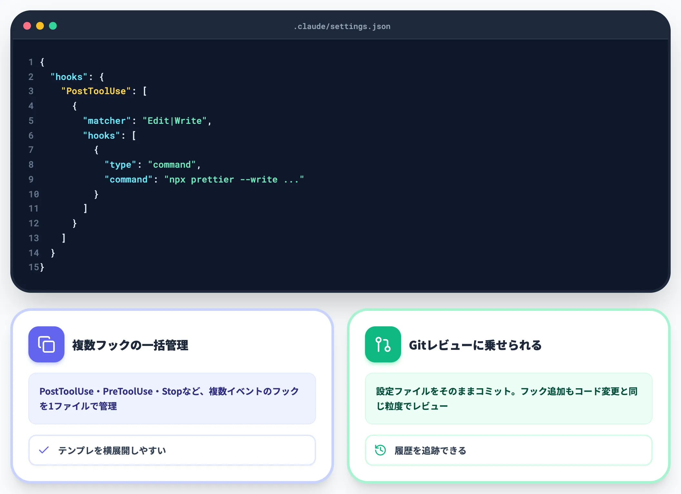Click the green Git pull request icon
Viewport: 681px width, 494px height.
coord(383,344)
